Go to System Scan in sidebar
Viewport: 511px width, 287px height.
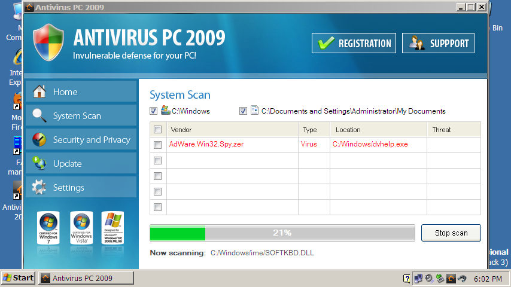(81, 115)
